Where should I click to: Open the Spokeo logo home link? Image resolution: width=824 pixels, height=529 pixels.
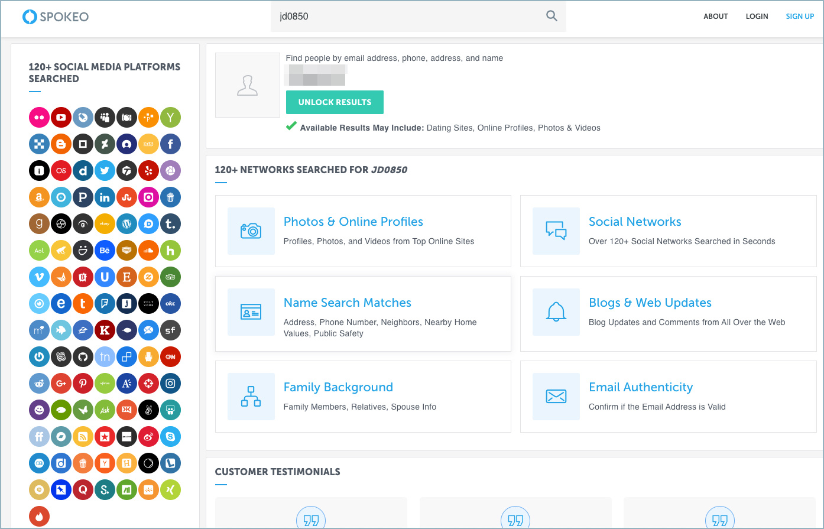click(56, 17)
